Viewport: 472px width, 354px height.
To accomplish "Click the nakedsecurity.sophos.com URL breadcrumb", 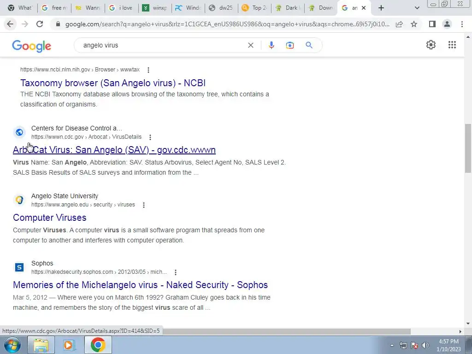I will tap(99, 272).
